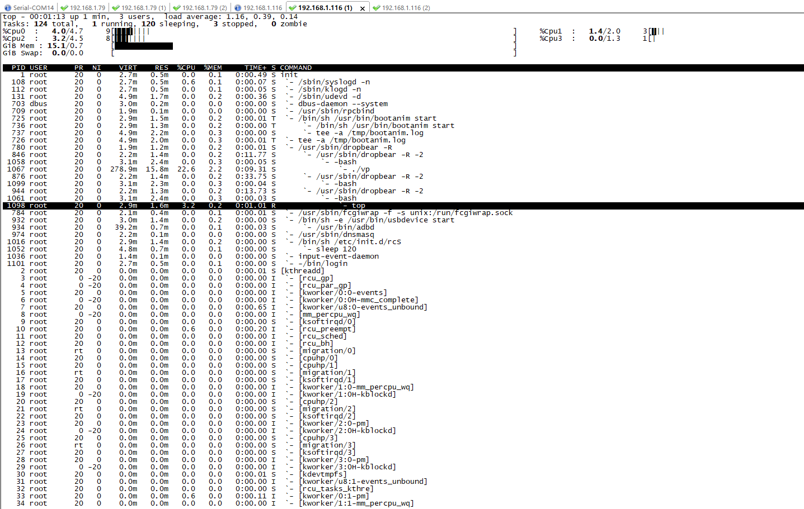Image resolution: width=804 pixels, height=509 pixels.
Task: Select the [cpuhp/1] row
Action: click(x=403, y=365)
